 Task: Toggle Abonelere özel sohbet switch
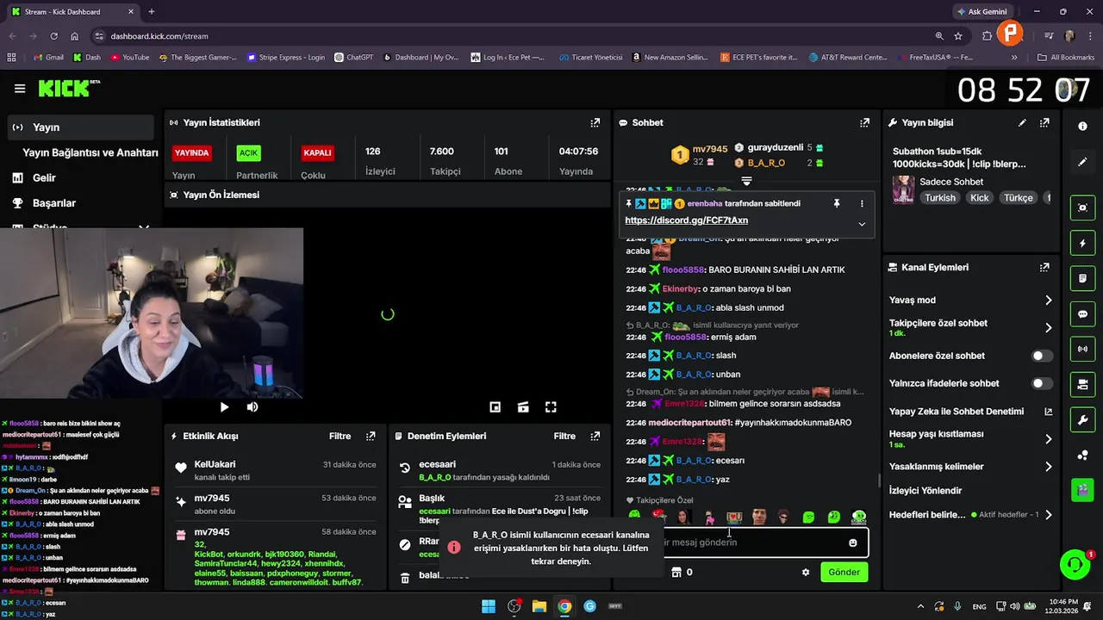click(1042, 356)
